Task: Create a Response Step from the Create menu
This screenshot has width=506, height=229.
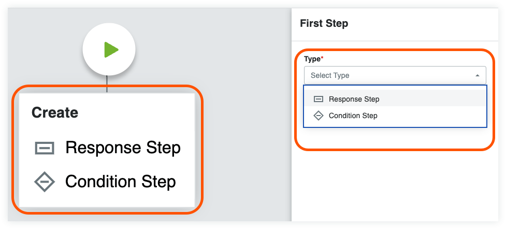Action: (123, 149)
